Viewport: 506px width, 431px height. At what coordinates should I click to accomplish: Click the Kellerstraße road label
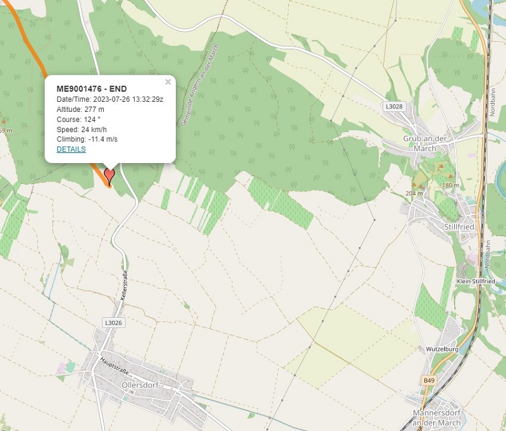tap(124, 286)
